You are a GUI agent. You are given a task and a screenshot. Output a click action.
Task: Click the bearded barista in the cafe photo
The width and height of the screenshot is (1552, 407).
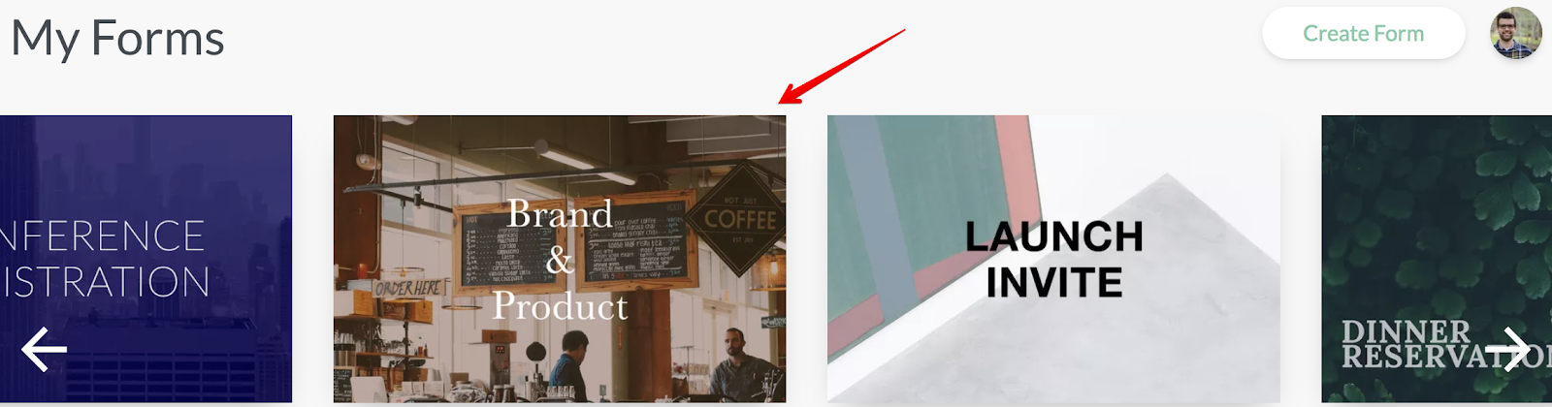739,360
